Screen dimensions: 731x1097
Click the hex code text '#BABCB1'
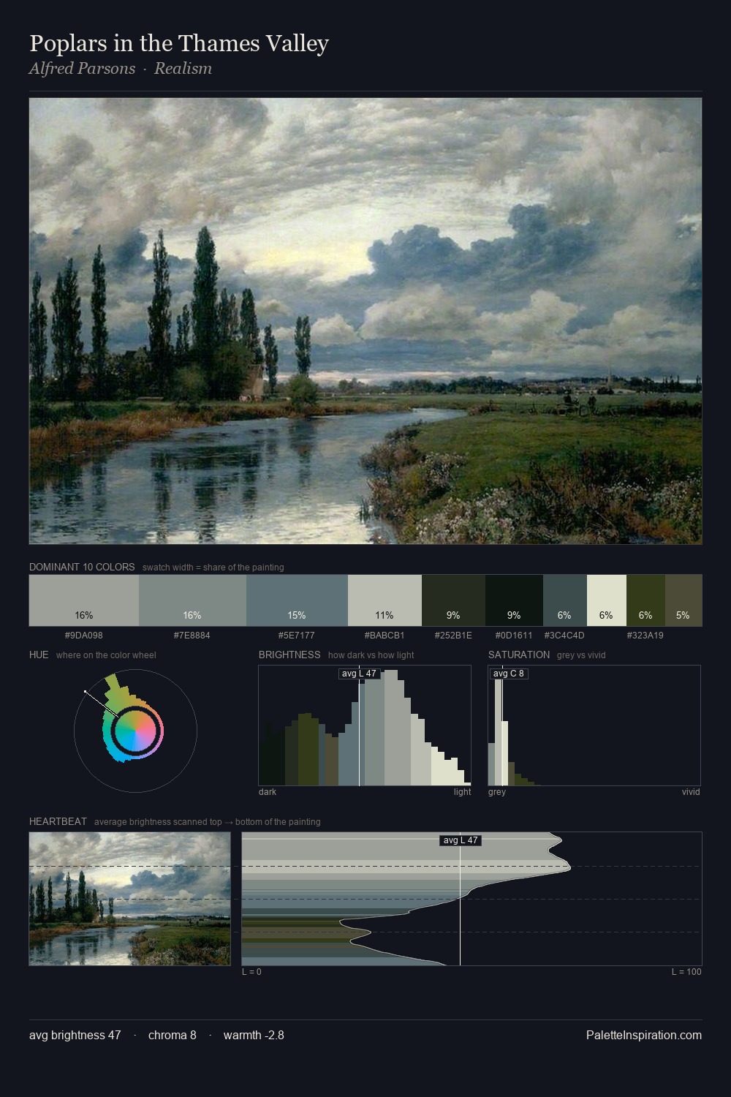(385, 636)
